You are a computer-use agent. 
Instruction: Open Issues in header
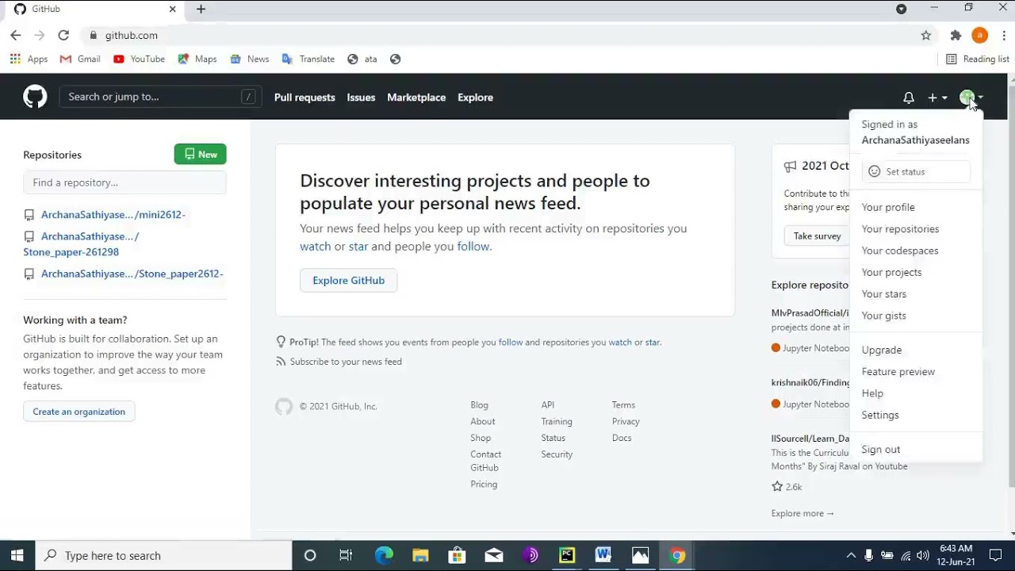[x=361, y=98]
